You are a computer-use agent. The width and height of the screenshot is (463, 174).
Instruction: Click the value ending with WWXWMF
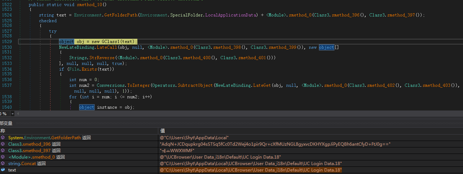[x=177, y=151]
